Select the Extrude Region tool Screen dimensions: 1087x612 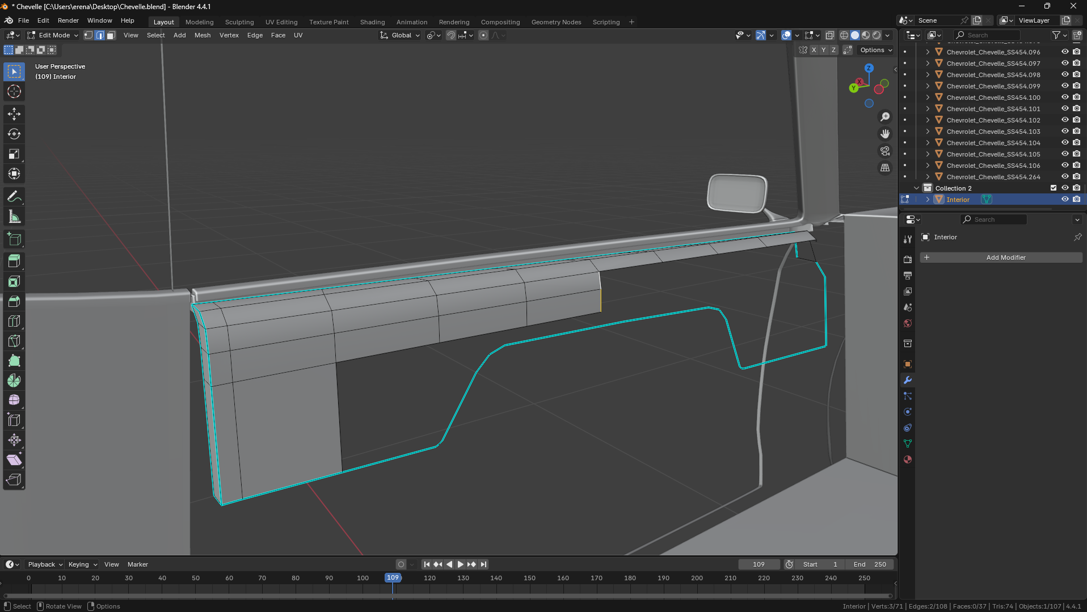pyautogui.click(x=14, y=261)
